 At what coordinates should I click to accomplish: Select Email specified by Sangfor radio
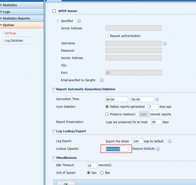tap(58, 80)
